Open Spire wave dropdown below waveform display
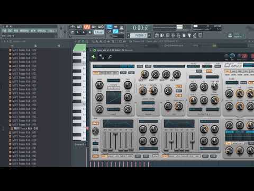Screen dimensions: 254x191 113,109
